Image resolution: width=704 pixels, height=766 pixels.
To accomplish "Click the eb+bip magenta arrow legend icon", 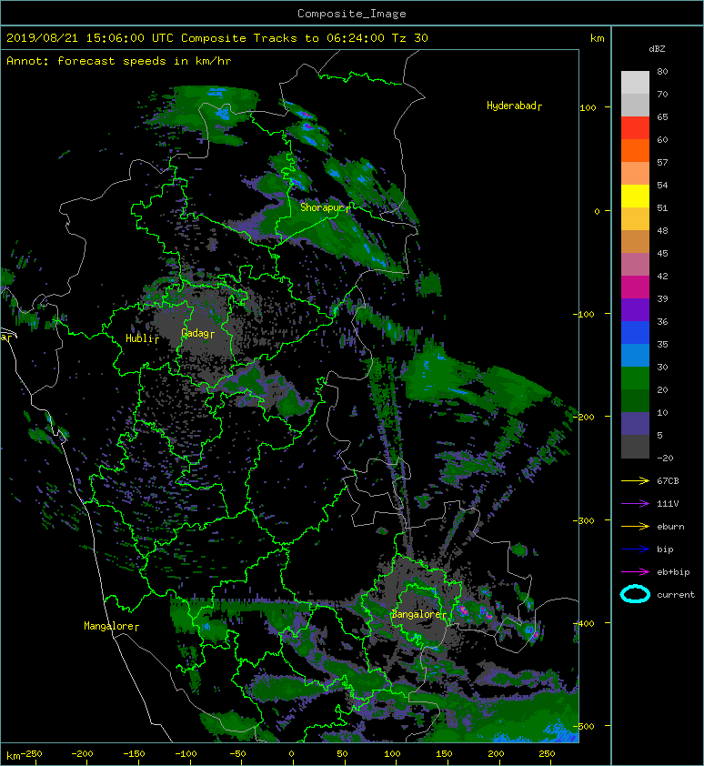I will (635, 572).
